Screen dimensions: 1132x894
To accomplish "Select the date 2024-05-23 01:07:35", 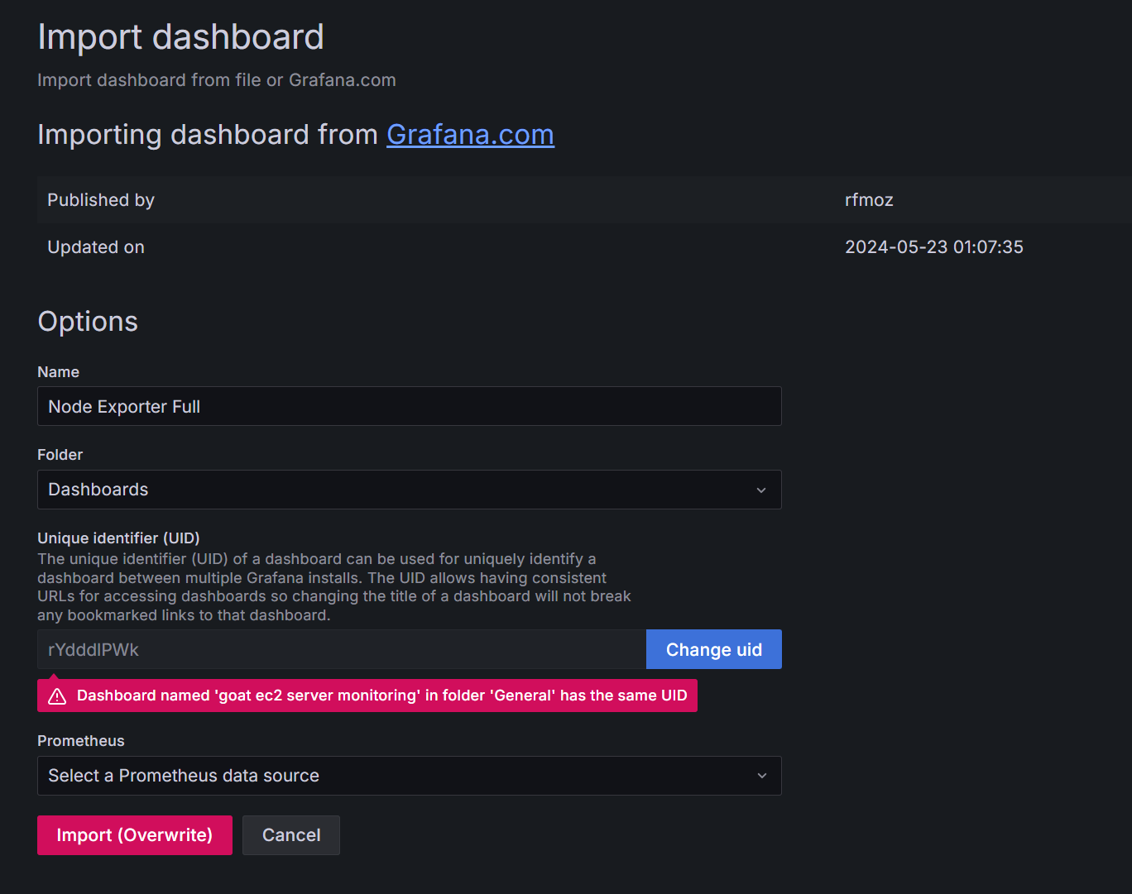I will click(x=933, y=247).
